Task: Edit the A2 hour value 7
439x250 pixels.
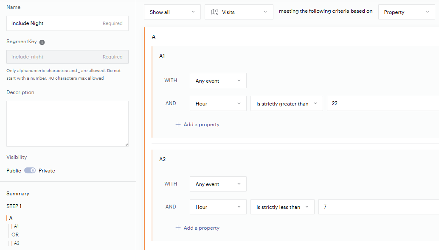Action: [378, 207]
